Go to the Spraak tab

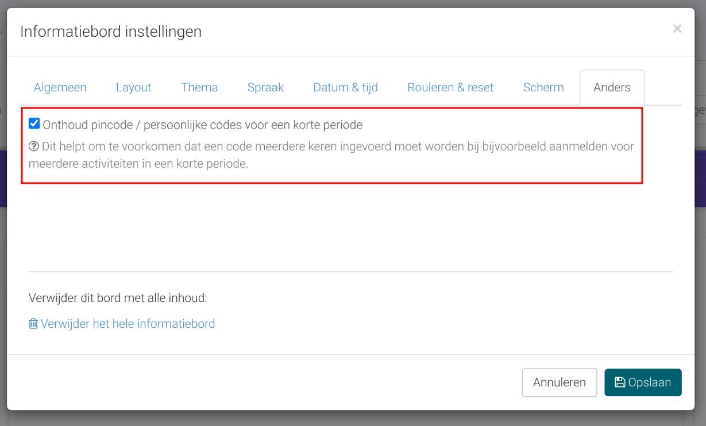tap(265, 87)
